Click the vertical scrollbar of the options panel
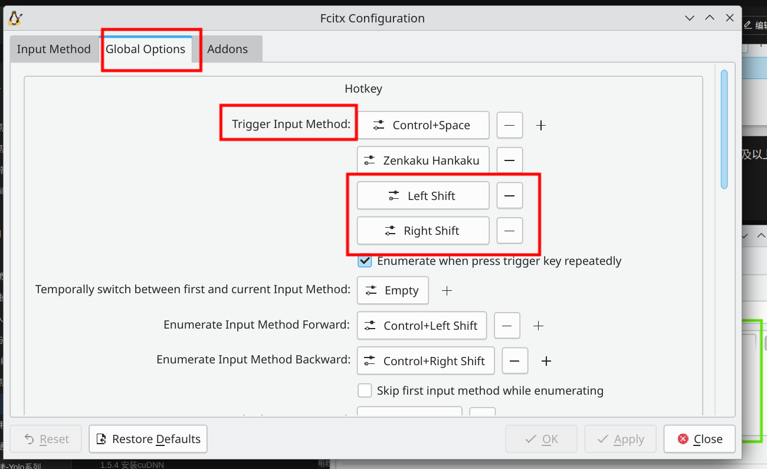 coord(724,129)
